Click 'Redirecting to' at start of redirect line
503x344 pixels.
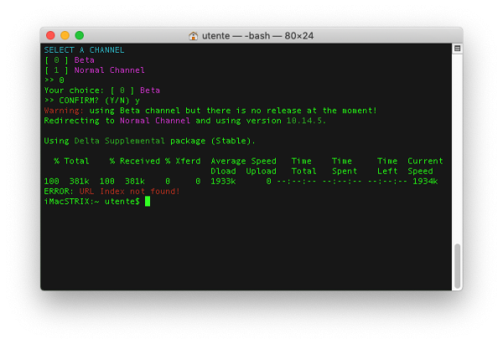pyautogui.click(x=80, y=121)
